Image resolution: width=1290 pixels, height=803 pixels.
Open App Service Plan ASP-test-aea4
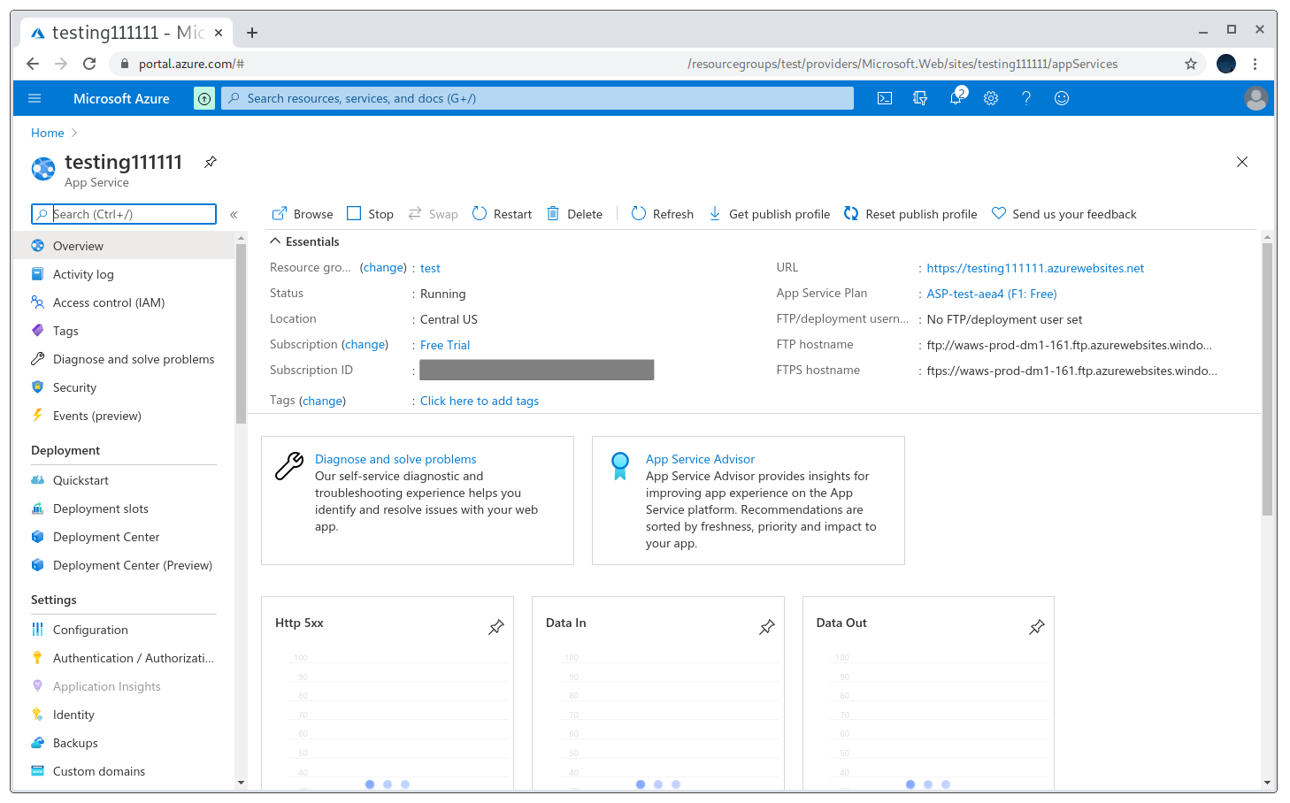pyautogui.click(x=992, y=294)
